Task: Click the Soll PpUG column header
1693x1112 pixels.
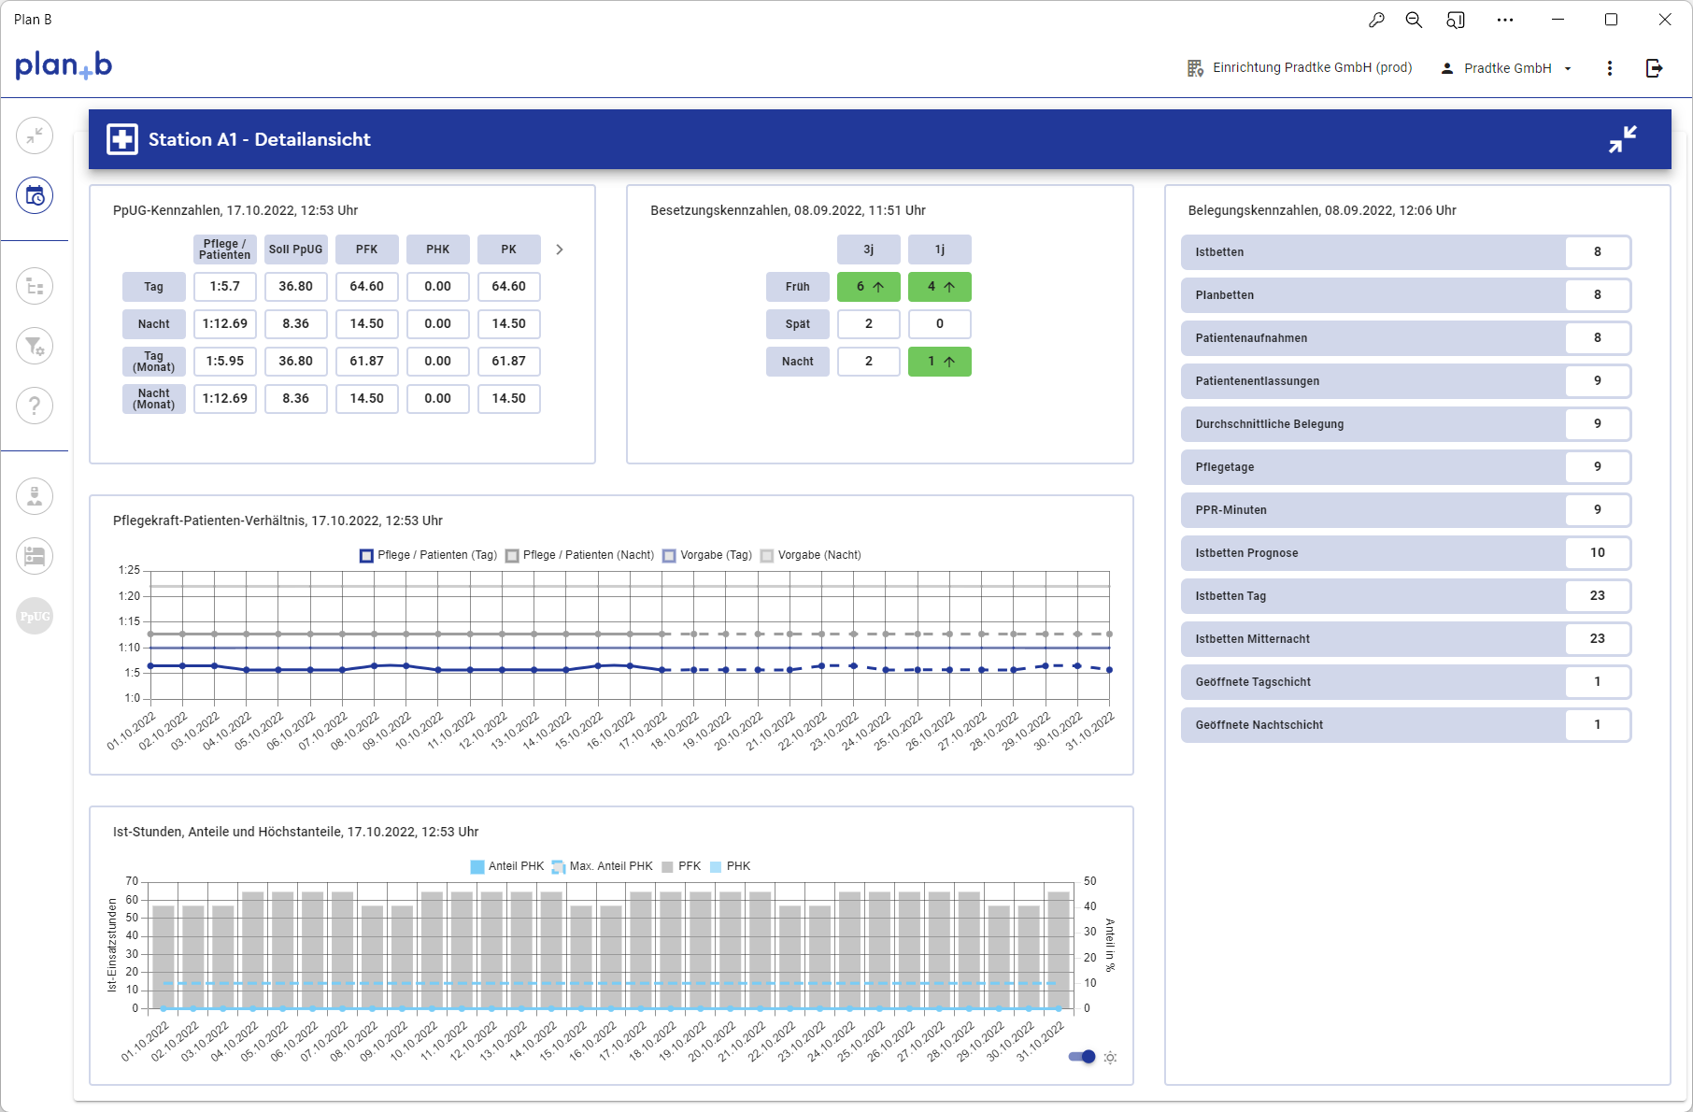Action: pyautogui.click(x=296, y=249)
